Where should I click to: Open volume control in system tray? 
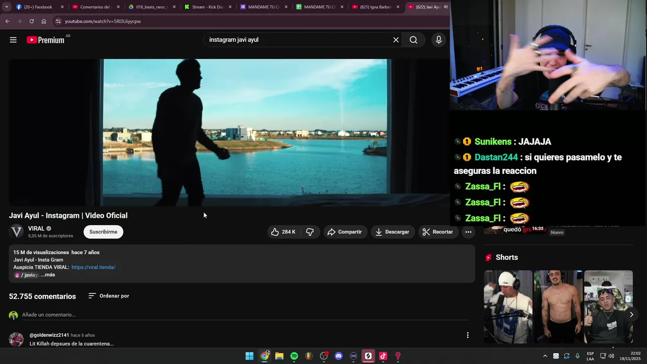click(611, 356)
